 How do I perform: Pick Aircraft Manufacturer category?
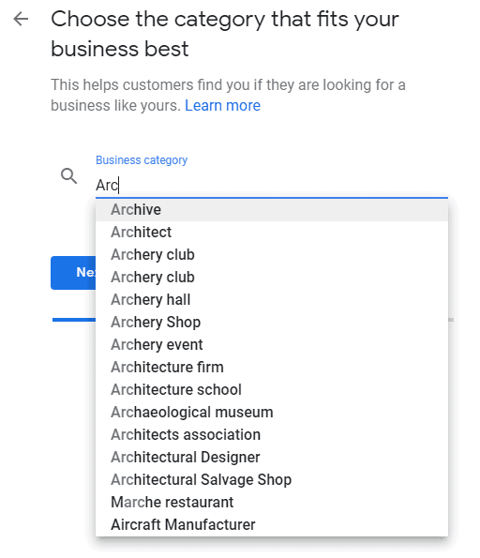[272, 524]
